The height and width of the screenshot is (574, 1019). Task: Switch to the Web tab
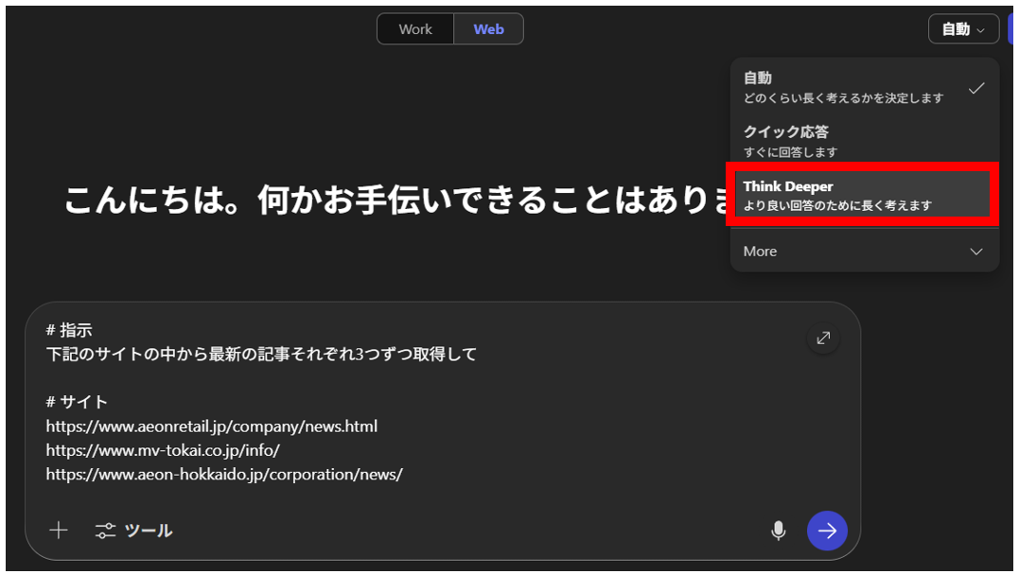pyautogui.click(x=489, y=29)
